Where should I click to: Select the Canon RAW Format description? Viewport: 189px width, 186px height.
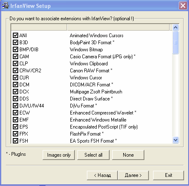91,71
